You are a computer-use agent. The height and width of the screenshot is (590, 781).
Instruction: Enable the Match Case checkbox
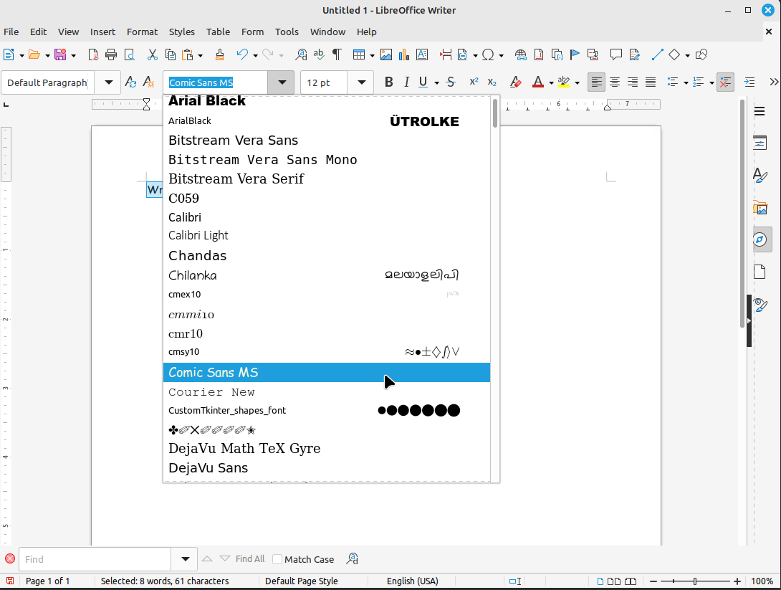point(278,559)
